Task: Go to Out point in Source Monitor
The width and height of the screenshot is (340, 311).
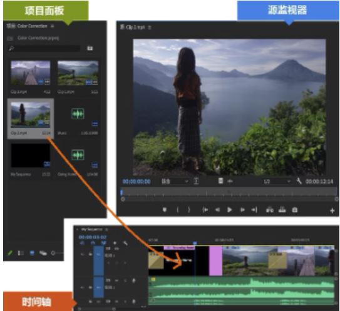Action: [254, 210]
